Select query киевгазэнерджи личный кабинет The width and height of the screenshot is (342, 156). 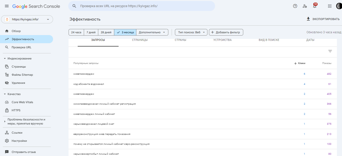tap(203, 114)
